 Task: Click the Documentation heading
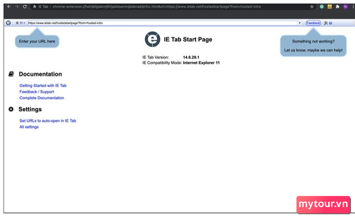(x=40, y=74)
